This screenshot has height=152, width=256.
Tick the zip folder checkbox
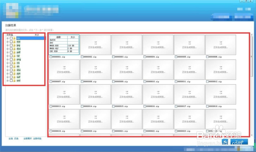coord(11,38)
